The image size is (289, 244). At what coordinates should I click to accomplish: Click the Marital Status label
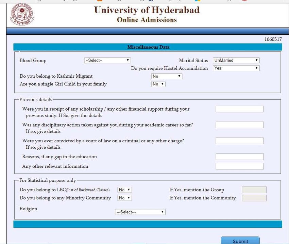pyautogui.click(x=193, y=61)
